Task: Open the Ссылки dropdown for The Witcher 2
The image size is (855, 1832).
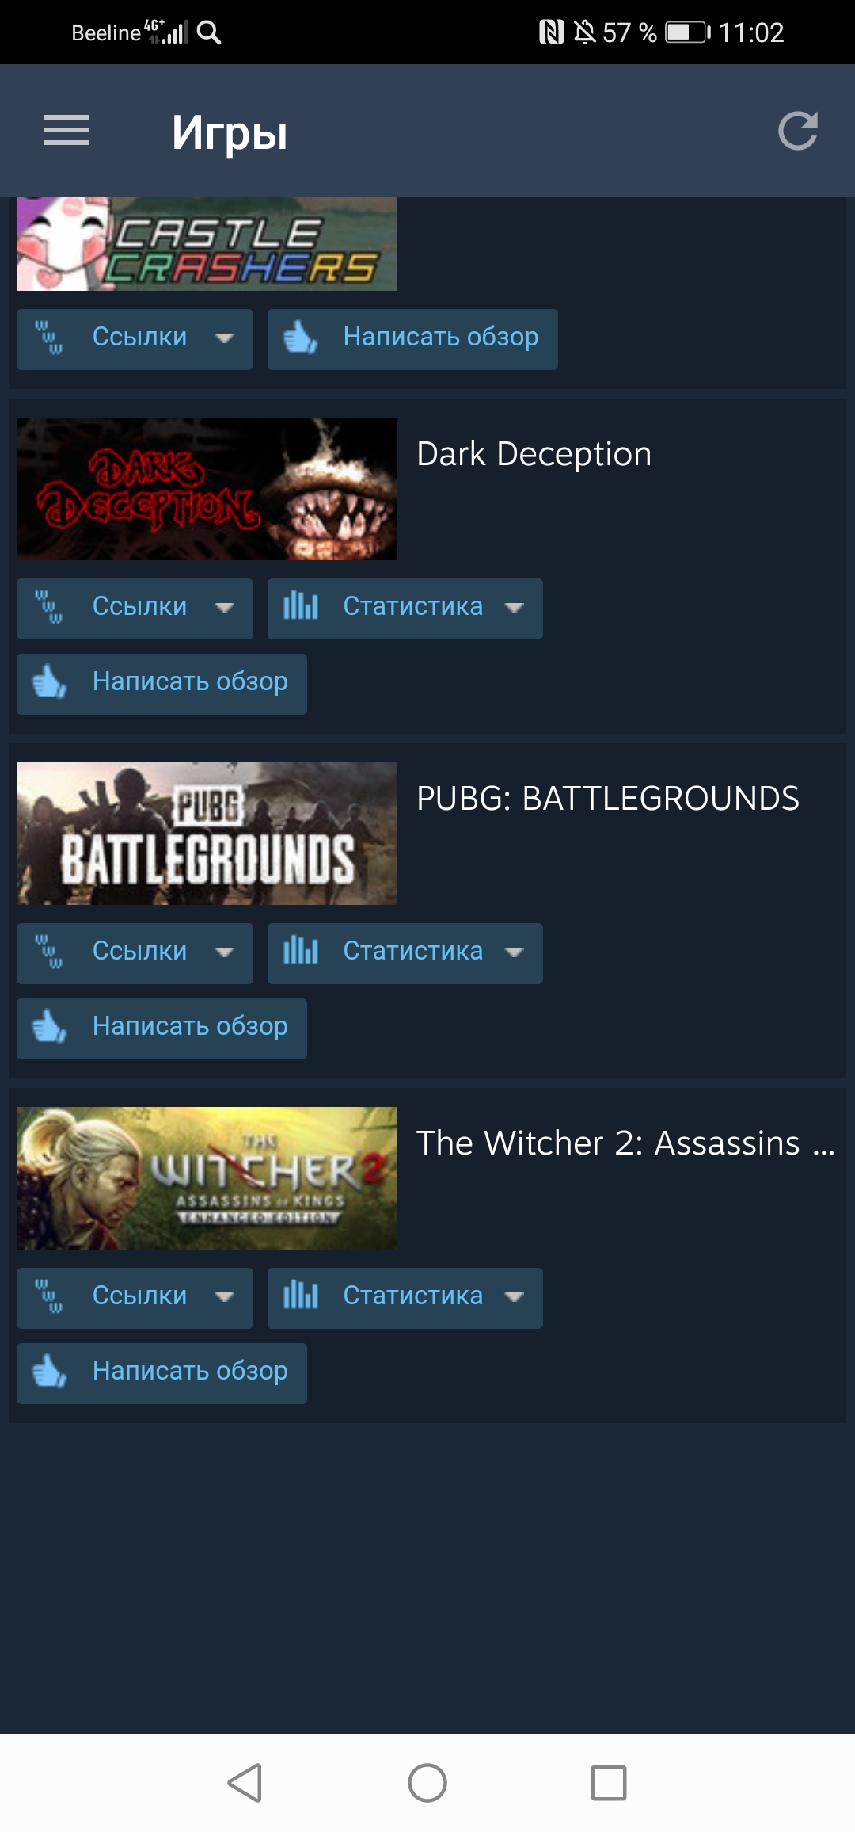Action: click(135, 1298)
